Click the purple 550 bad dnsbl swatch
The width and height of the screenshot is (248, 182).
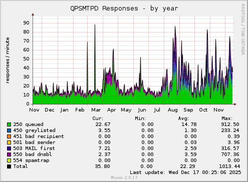(9, 154)
